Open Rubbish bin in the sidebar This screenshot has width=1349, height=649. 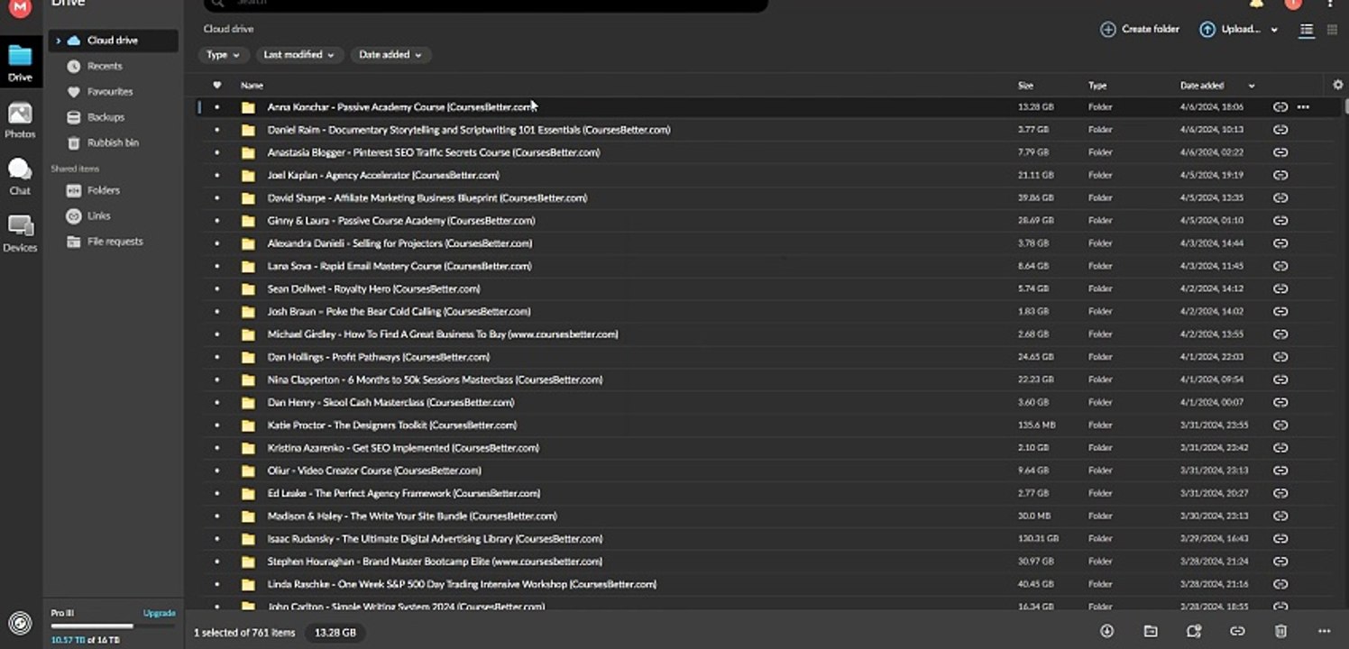(113, 142)
